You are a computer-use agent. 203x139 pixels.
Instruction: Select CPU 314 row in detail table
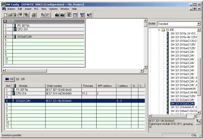[x=75, y=93]
